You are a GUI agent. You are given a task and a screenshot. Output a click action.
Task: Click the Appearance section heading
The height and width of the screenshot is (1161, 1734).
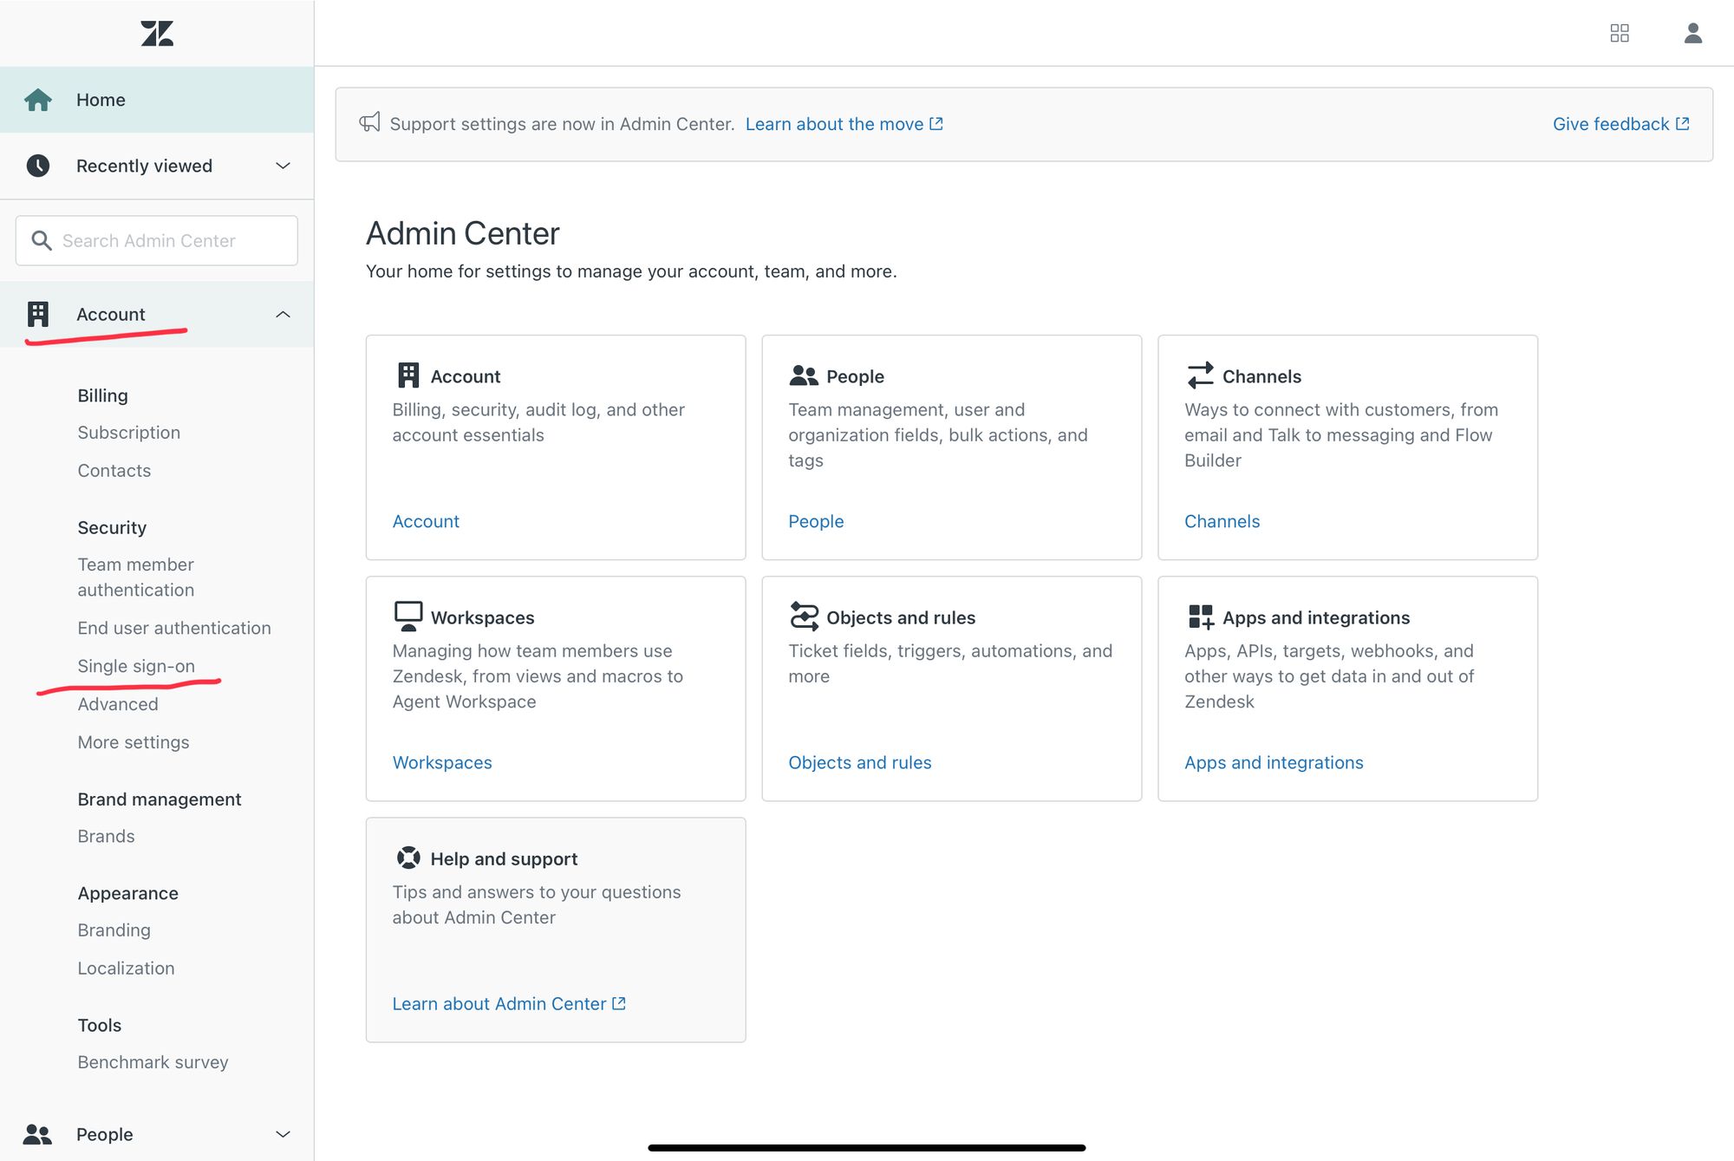128,893
